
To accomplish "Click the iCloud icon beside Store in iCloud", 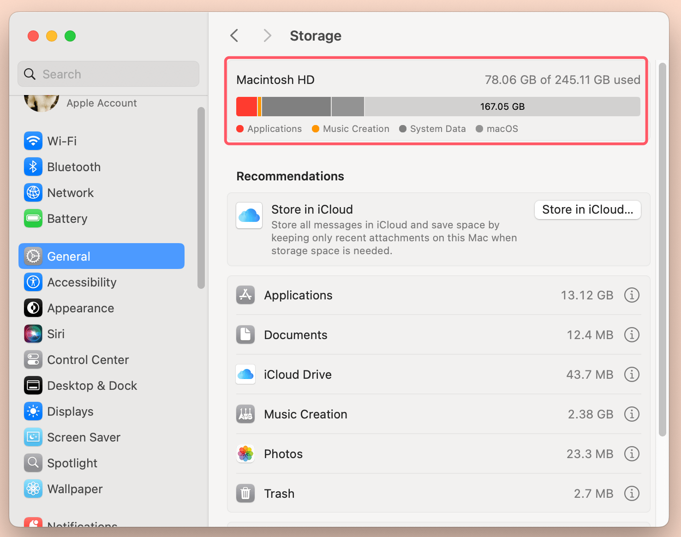I will pyautogui.click(x=249, y=215).
